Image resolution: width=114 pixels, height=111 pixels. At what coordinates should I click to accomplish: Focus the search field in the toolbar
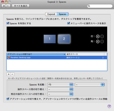click(x=100, y=6)
